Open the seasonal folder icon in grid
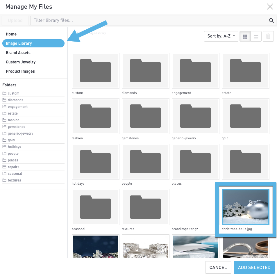This screenshot has width=277, height=276. point(95,207)
